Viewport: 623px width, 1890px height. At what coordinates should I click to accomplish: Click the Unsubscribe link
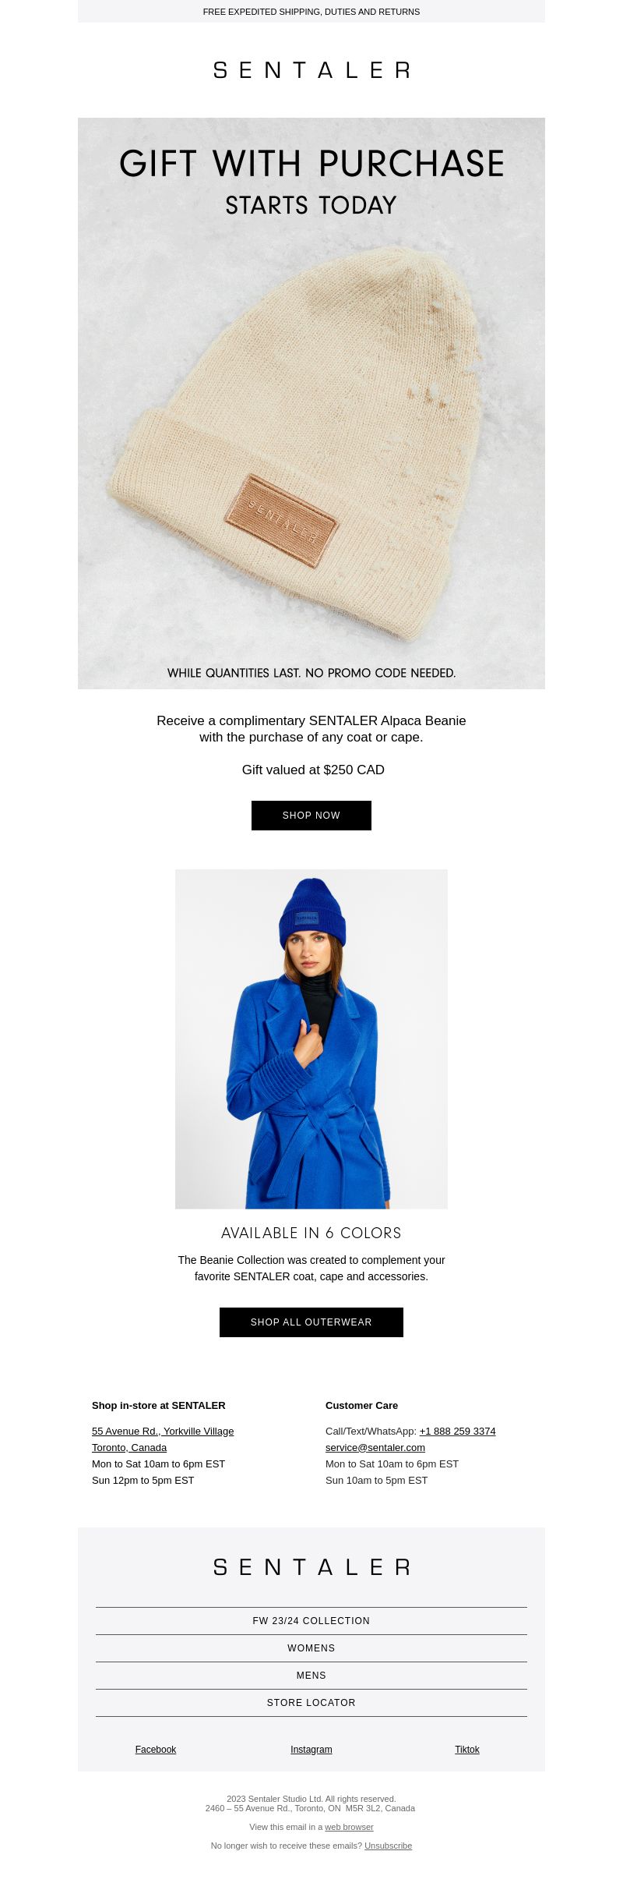point(388,1846)
